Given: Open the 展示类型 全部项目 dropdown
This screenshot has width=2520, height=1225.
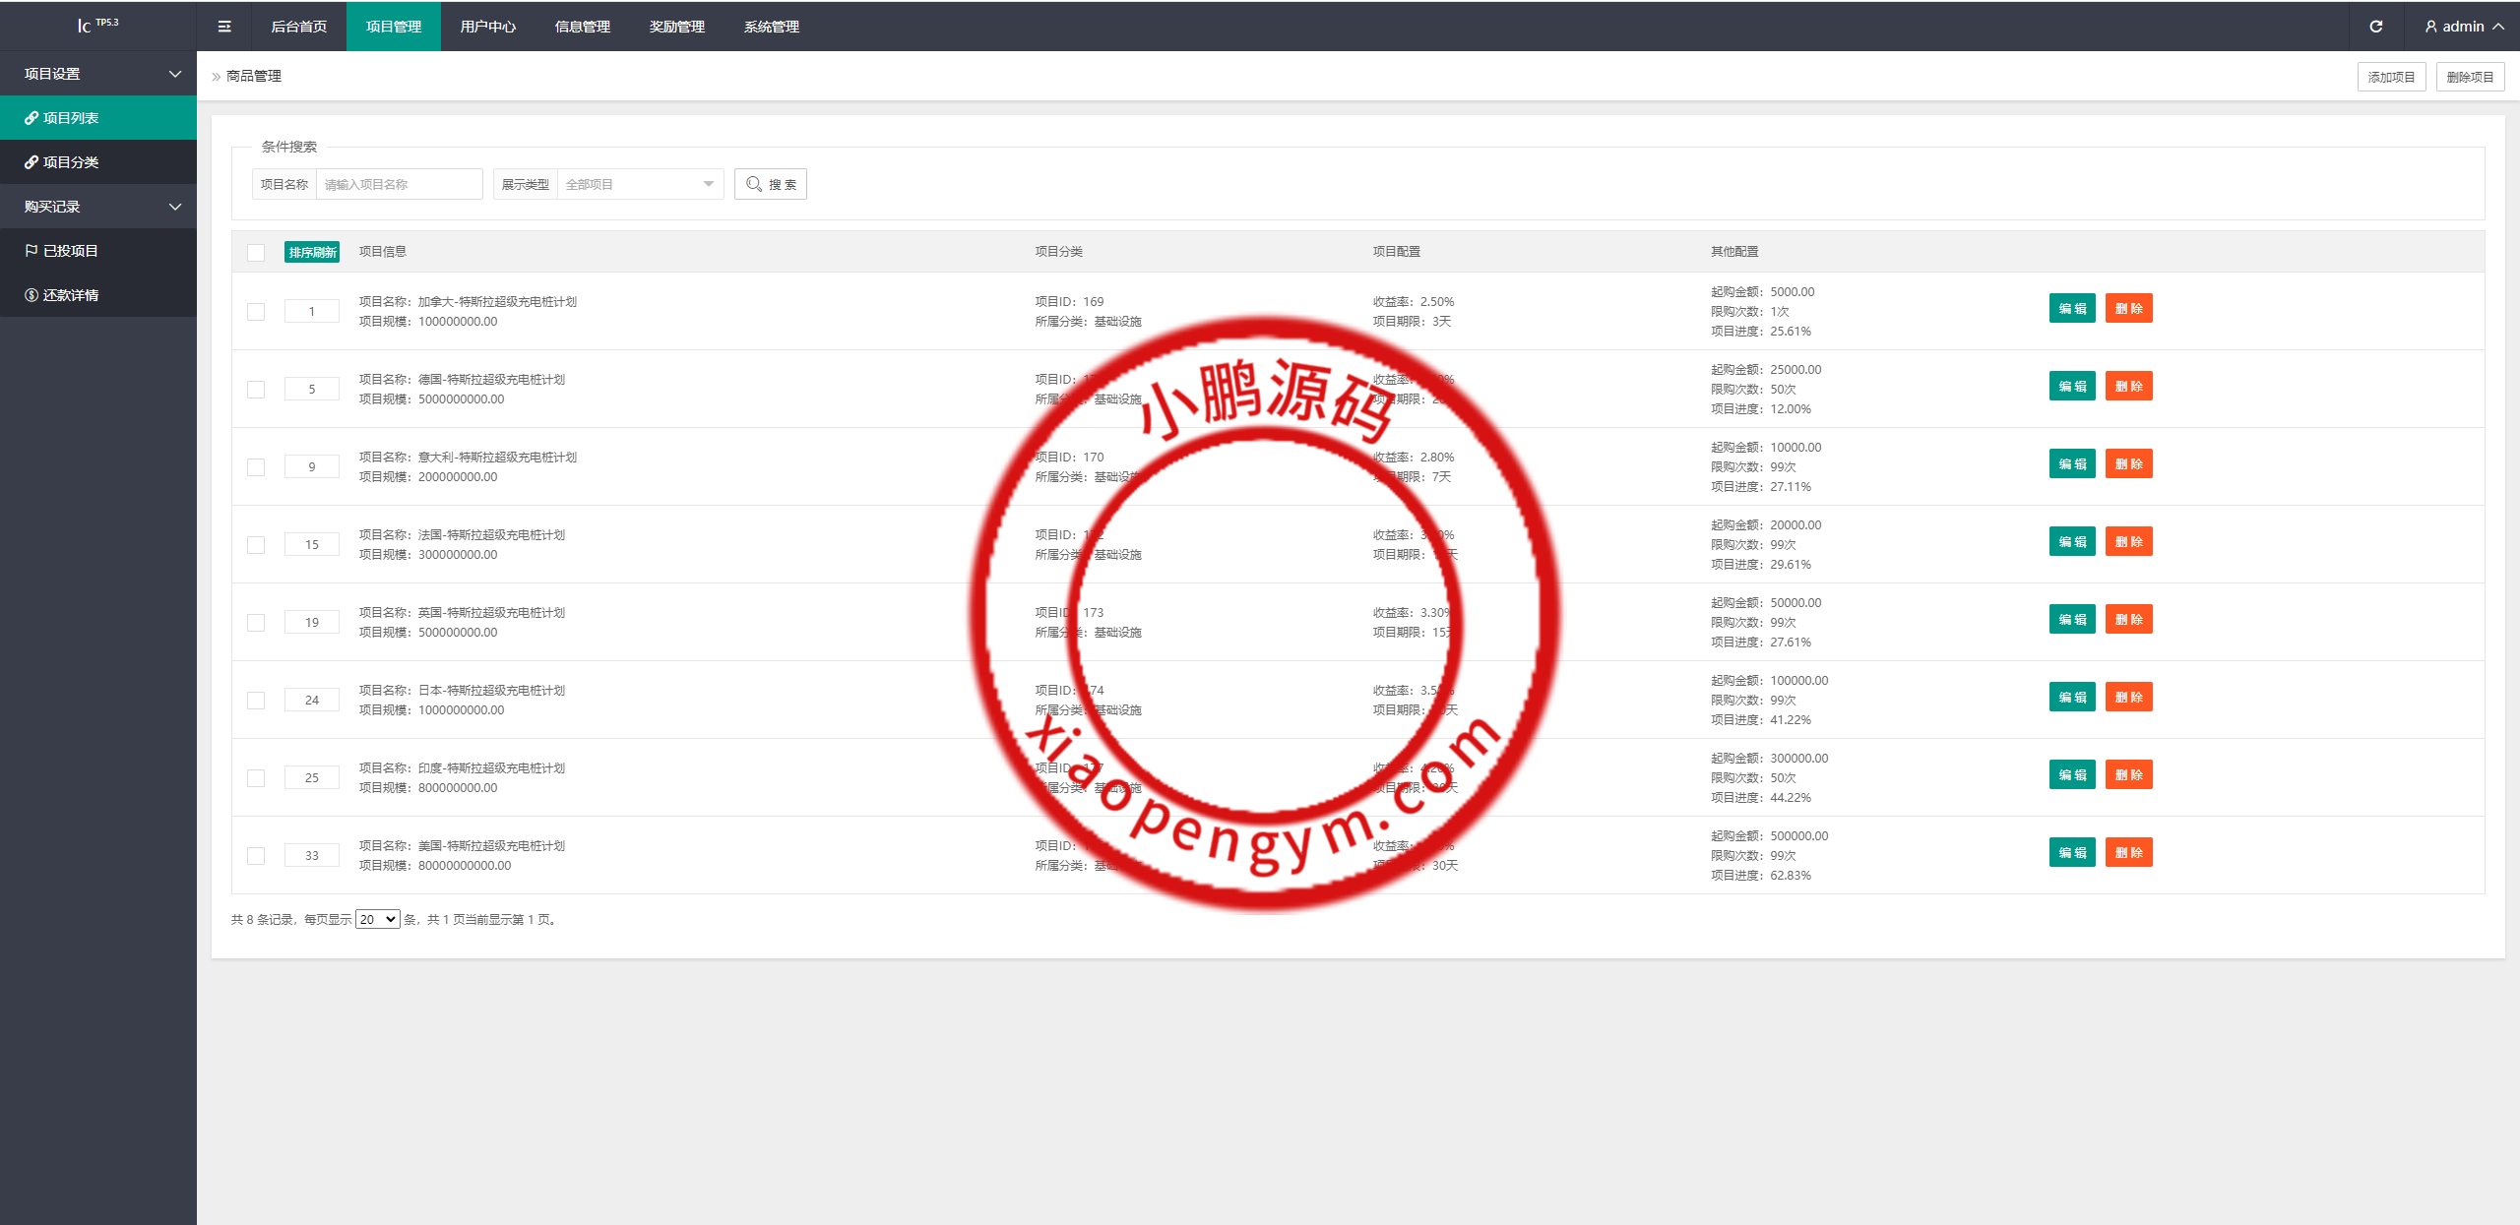Looking at the screenshot, I should point(640,184).
